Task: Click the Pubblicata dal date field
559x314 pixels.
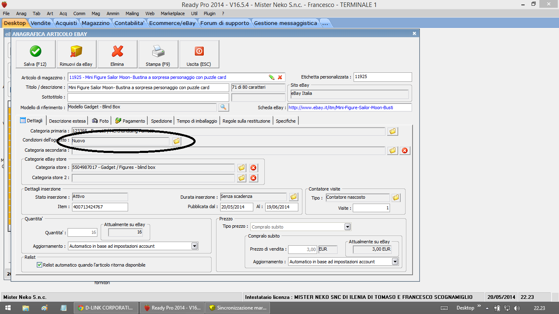Action: pyautogui.click(x=237, y=207)
